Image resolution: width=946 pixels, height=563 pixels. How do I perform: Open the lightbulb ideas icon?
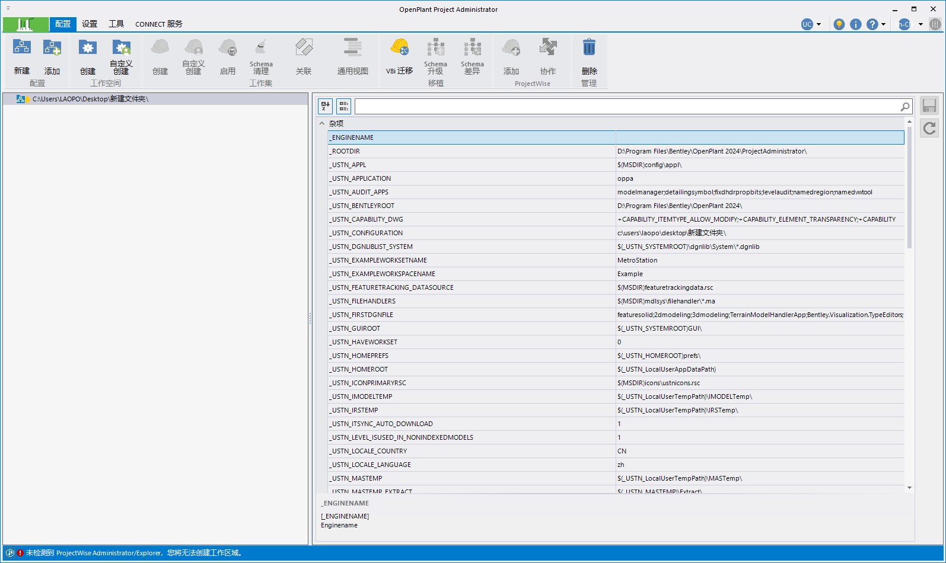[839, 24]
